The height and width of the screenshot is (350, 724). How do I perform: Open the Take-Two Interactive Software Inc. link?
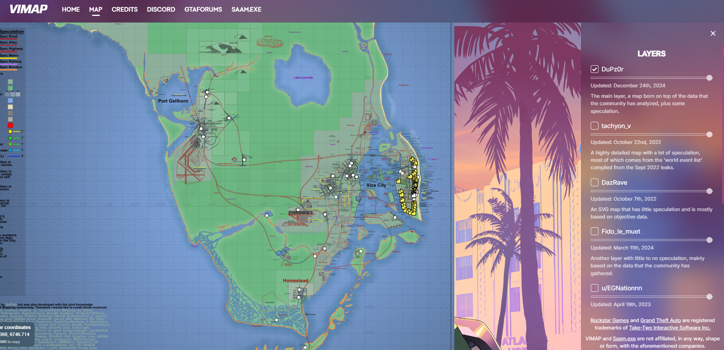point(670,328)
